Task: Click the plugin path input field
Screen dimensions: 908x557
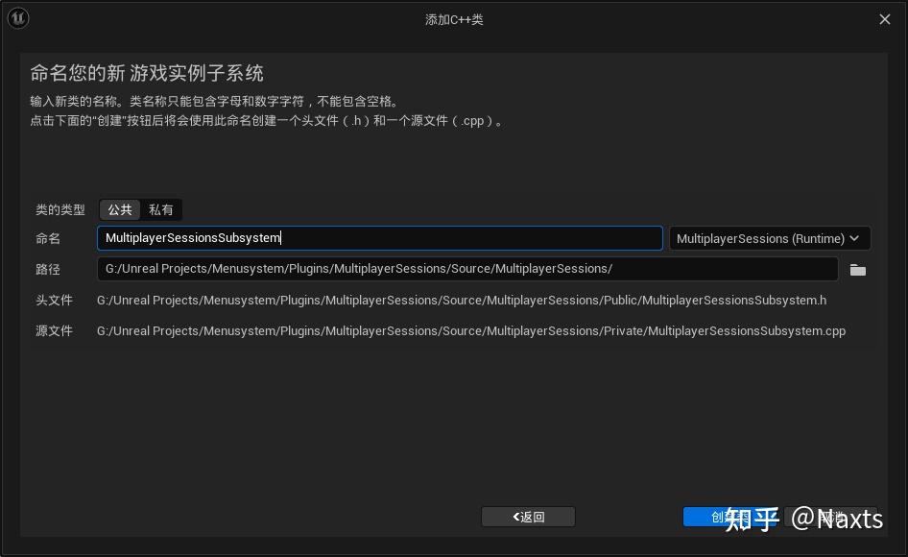Action: click(x=467, y=270)
